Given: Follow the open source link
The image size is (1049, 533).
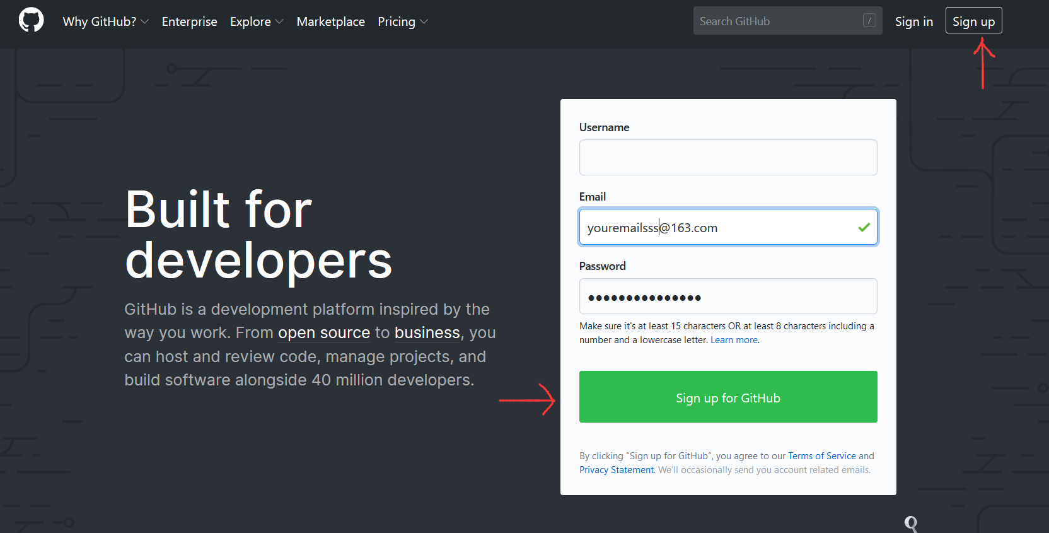Looking at the screenshot, I should point(324,332).
